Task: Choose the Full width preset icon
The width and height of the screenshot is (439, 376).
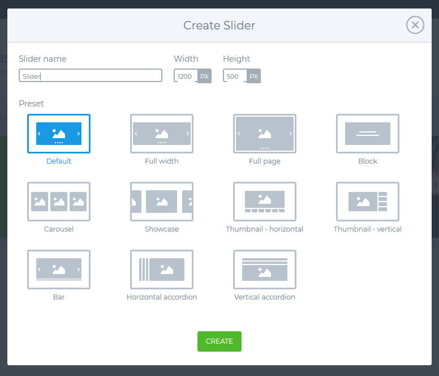Action: [162, 134]
